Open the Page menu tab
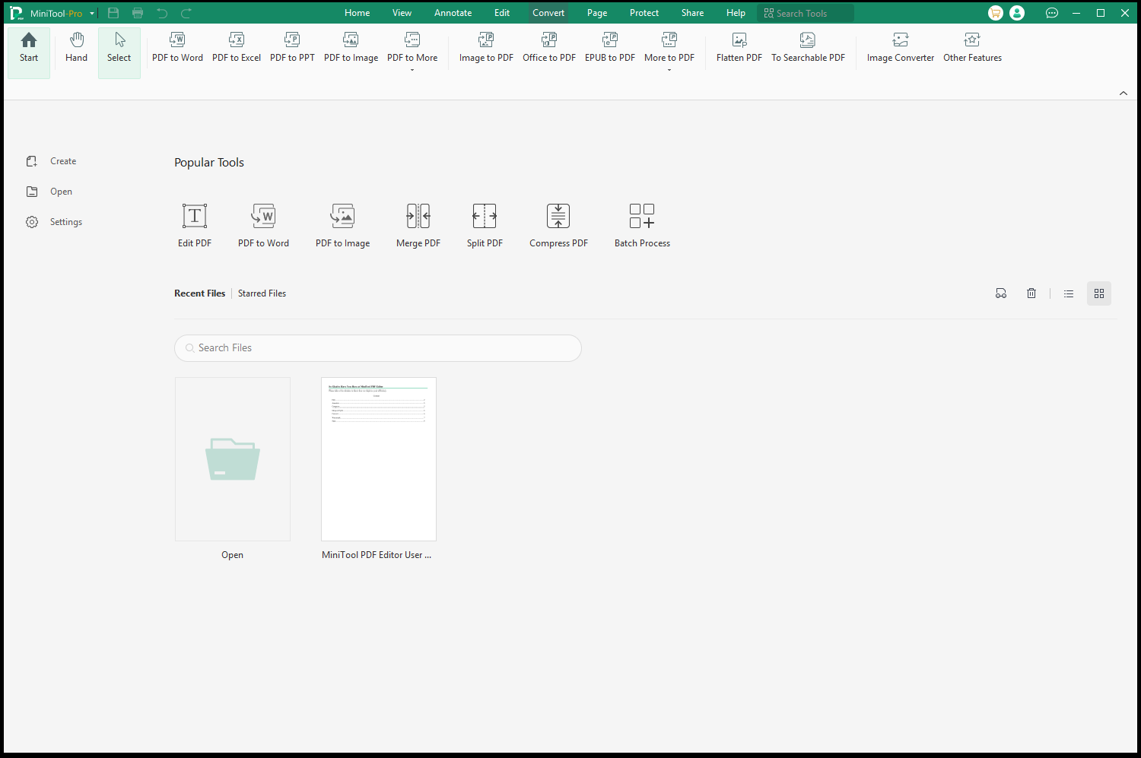Image resolution: width=1141 pixels, height=758 pixels. (597, 13)
